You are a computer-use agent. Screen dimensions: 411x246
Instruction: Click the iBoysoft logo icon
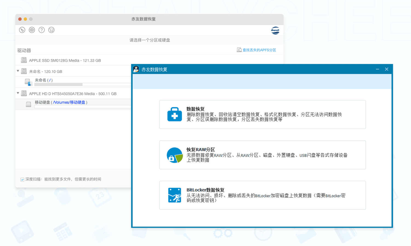pos(275,30)
